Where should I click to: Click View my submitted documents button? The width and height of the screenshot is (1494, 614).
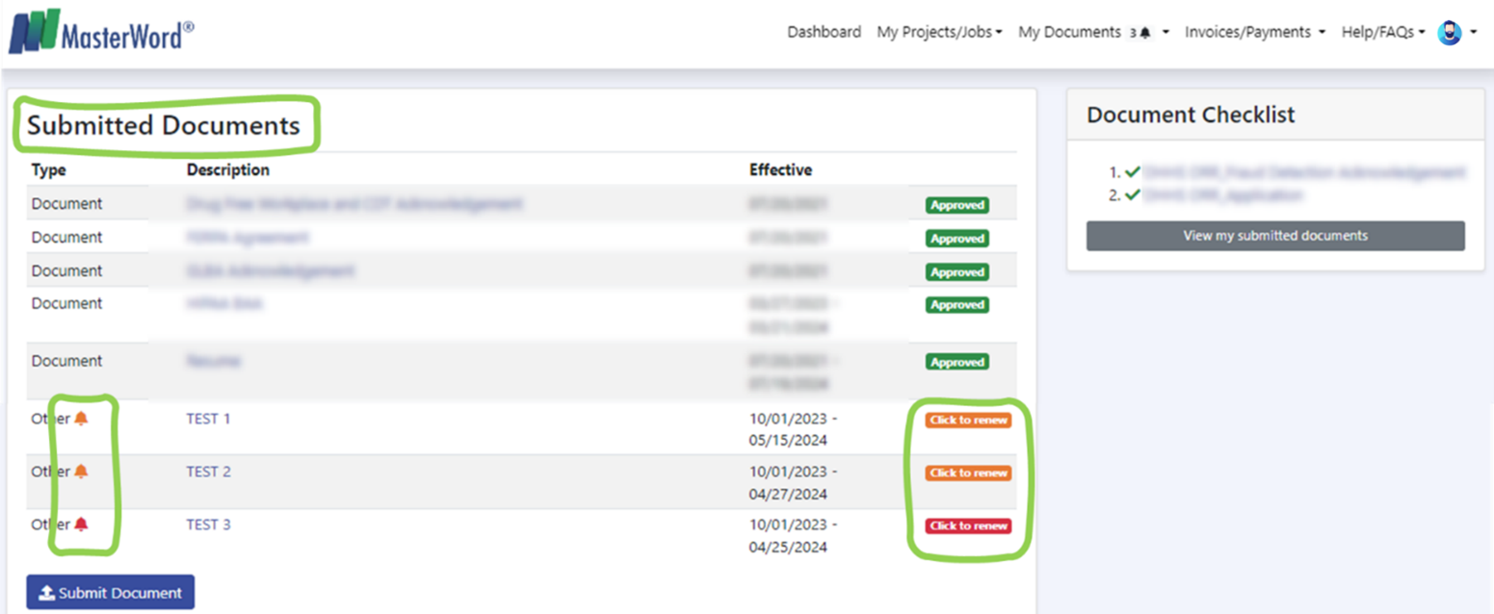[x=1275, y=236]
